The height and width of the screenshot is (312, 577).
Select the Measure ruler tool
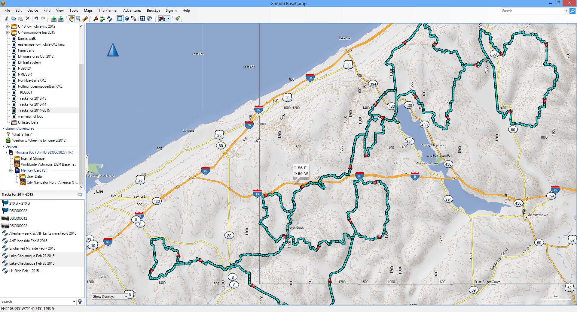tap(85, 19)
